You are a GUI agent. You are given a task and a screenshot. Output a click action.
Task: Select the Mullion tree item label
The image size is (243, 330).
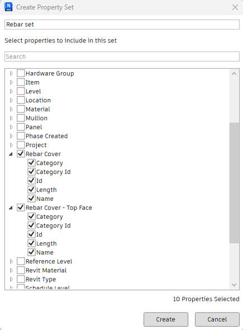point(36,118)
